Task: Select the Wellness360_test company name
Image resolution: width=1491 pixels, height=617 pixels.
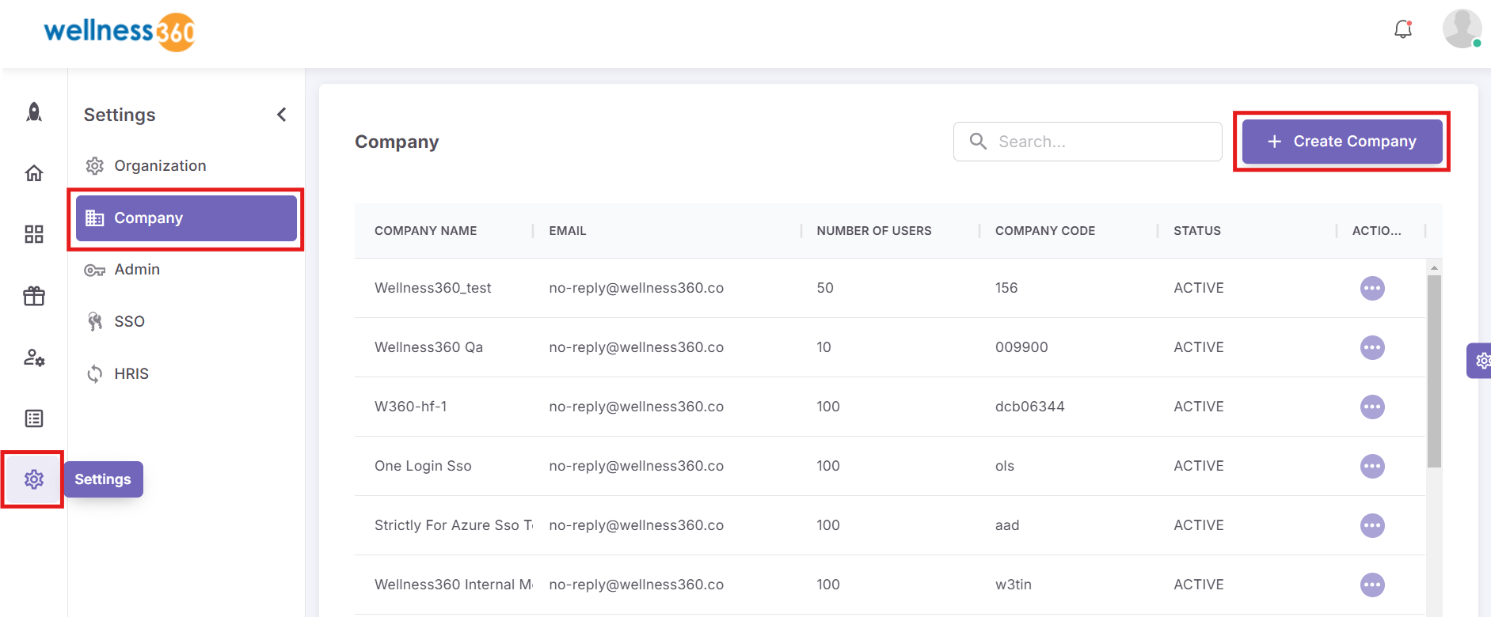Action: pyautogui.click(x=433, y=288)
